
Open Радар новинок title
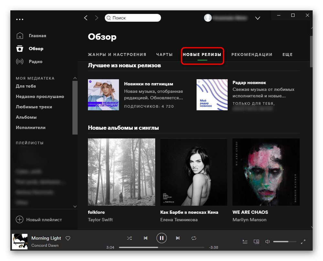pos(249,82)
